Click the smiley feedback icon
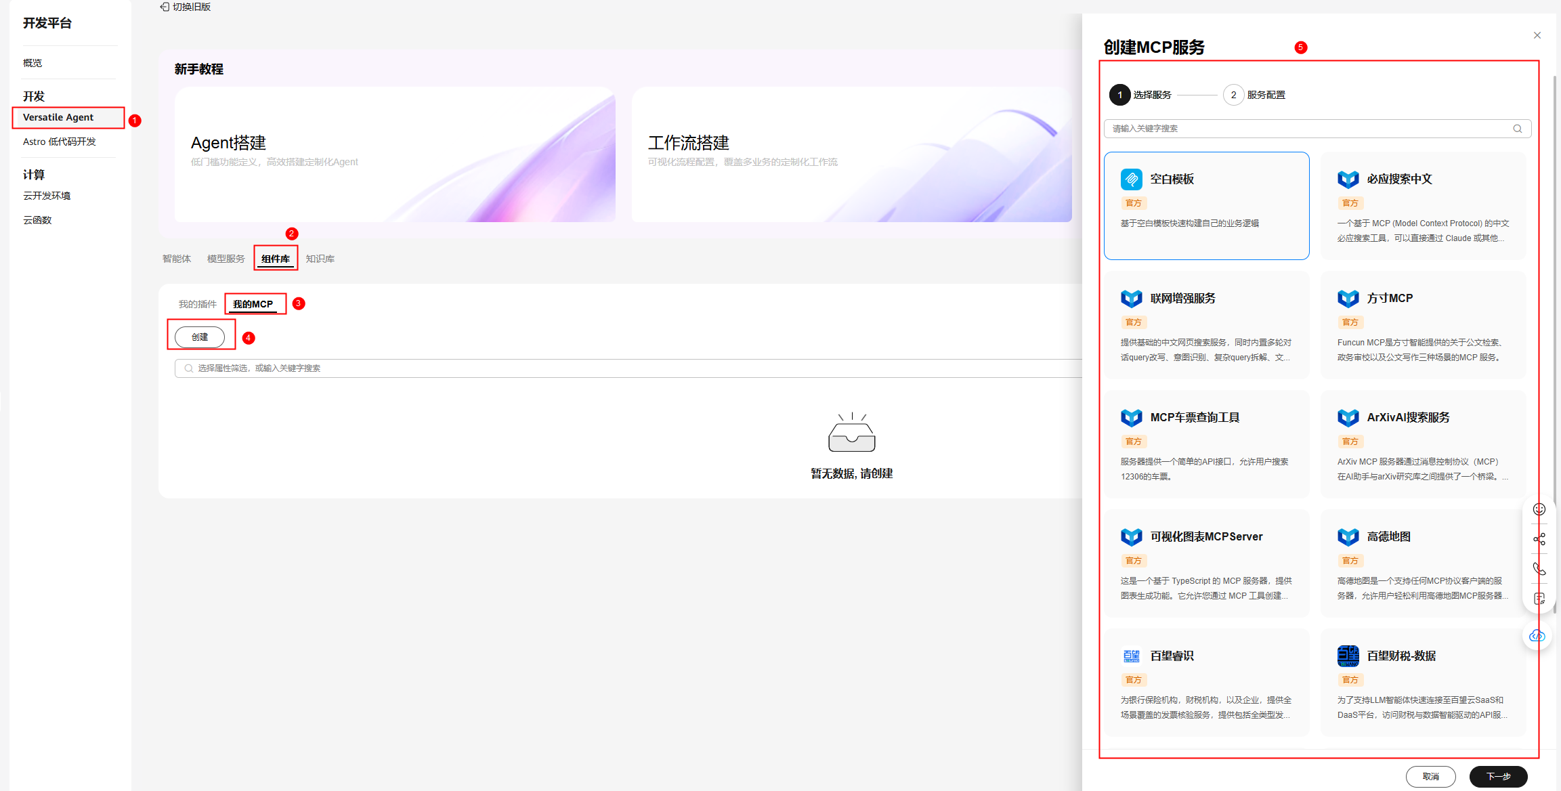1561x791 pixels. [1539, 509]
